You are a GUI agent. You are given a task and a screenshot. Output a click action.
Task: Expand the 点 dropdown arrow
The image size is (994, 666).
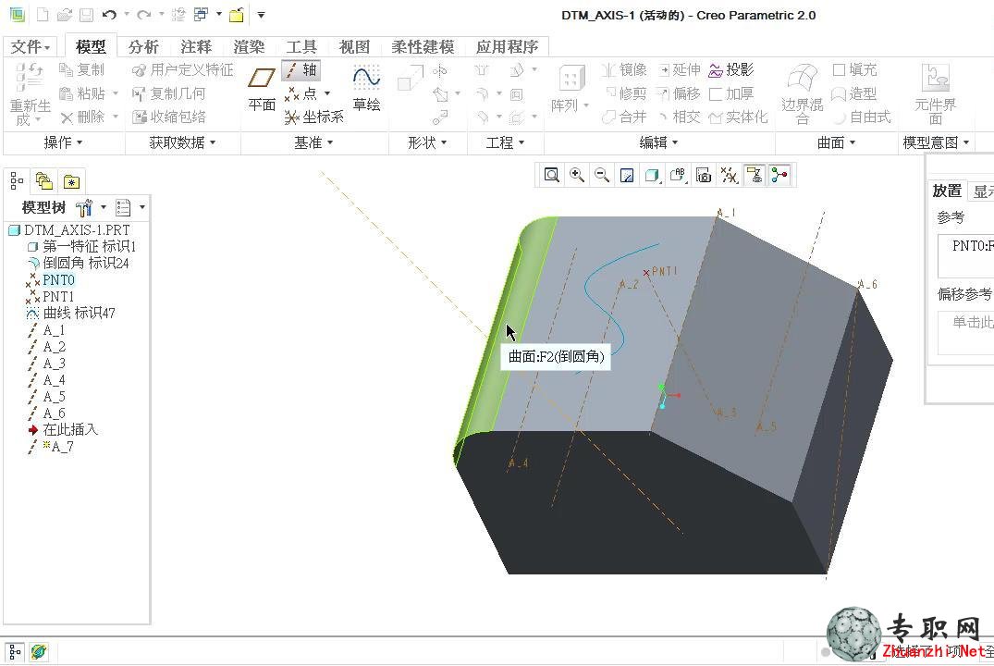327,93
